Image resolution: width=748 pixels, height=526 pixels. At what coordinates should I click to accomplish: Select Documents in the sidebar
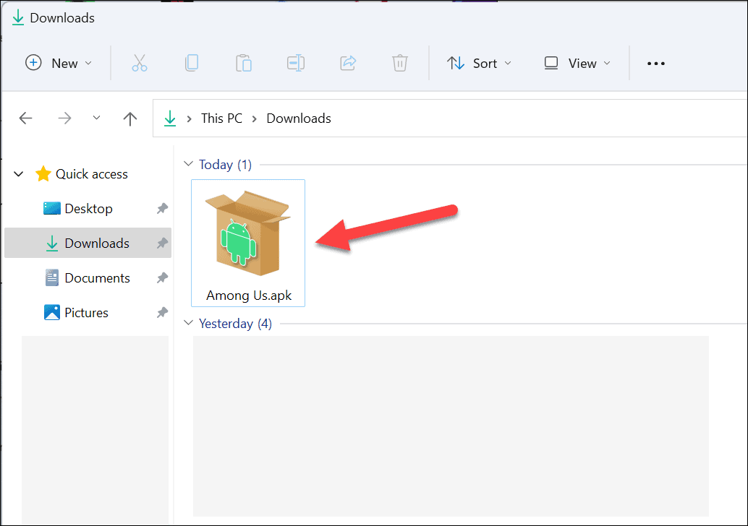point(98,277)
